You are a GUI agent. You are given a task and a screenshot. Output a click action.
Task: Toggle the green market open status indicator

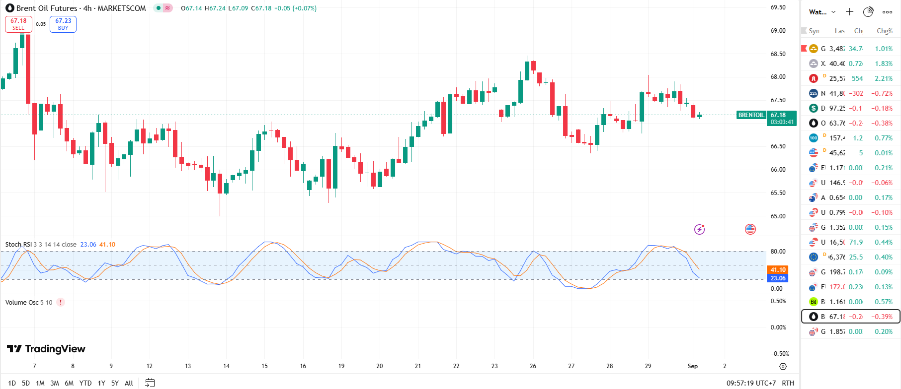(x=159, y=8)
